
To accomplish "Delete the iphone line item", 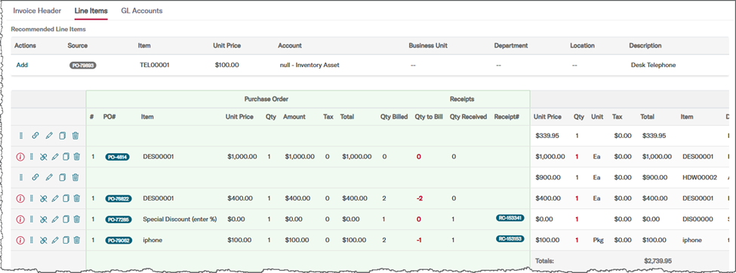I will click(x=77, y=240).
